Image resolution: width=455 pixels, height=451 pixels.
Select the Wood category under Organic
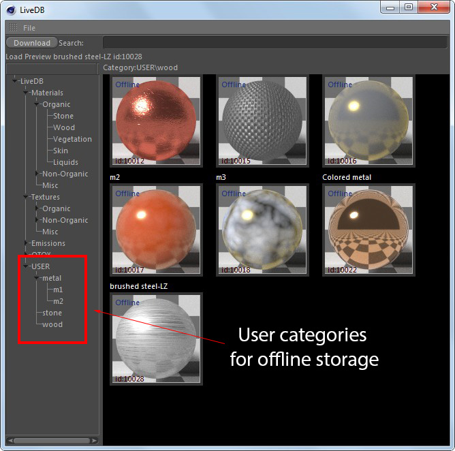(64, 127)
